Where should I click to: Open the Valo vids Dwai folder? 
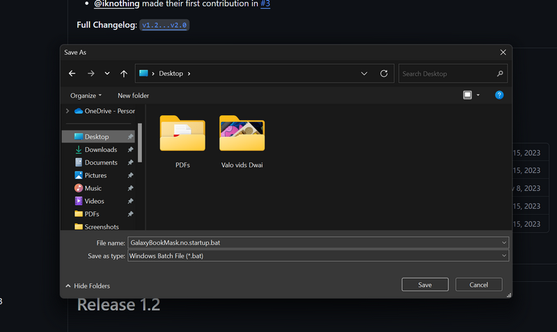tap(242, 133)
